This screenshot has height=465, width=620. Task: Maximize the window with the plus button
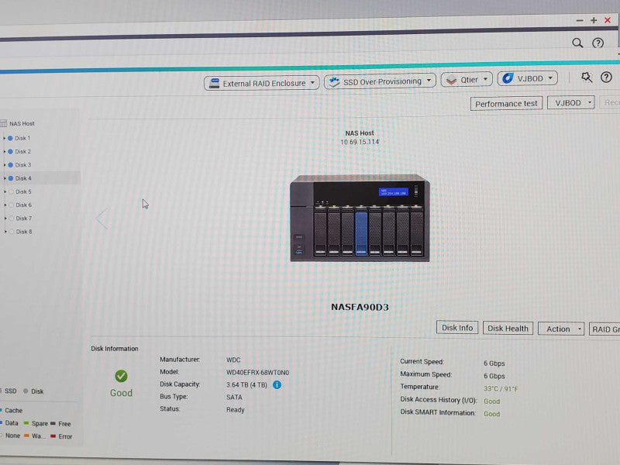[594, 20]
